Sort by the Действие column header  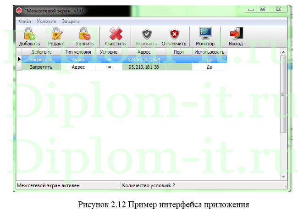click(x=41, y=52)
